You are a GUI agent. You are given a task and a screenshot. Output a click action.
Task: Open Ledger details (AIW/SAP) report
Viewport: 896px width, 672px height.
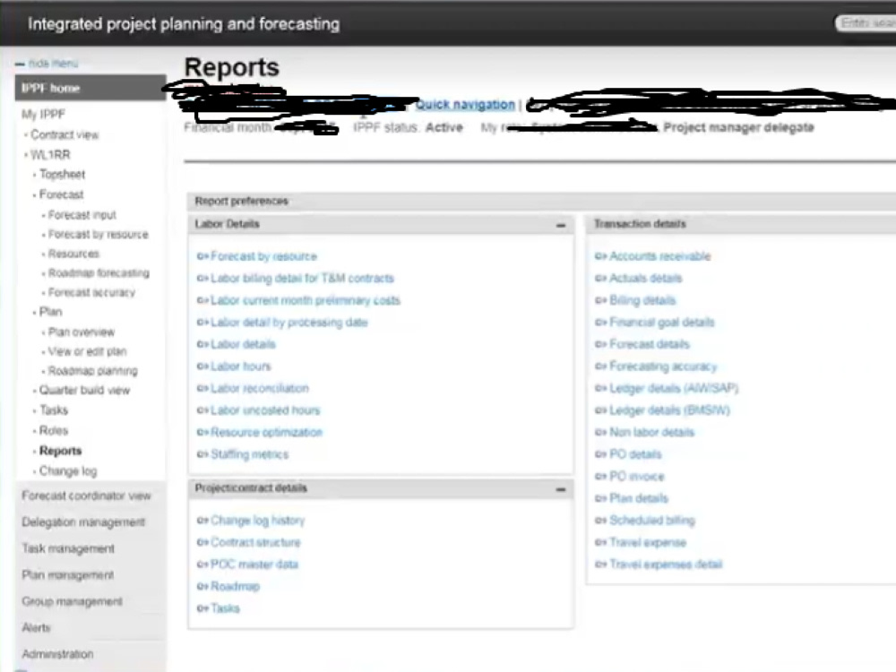coord(674,388)
